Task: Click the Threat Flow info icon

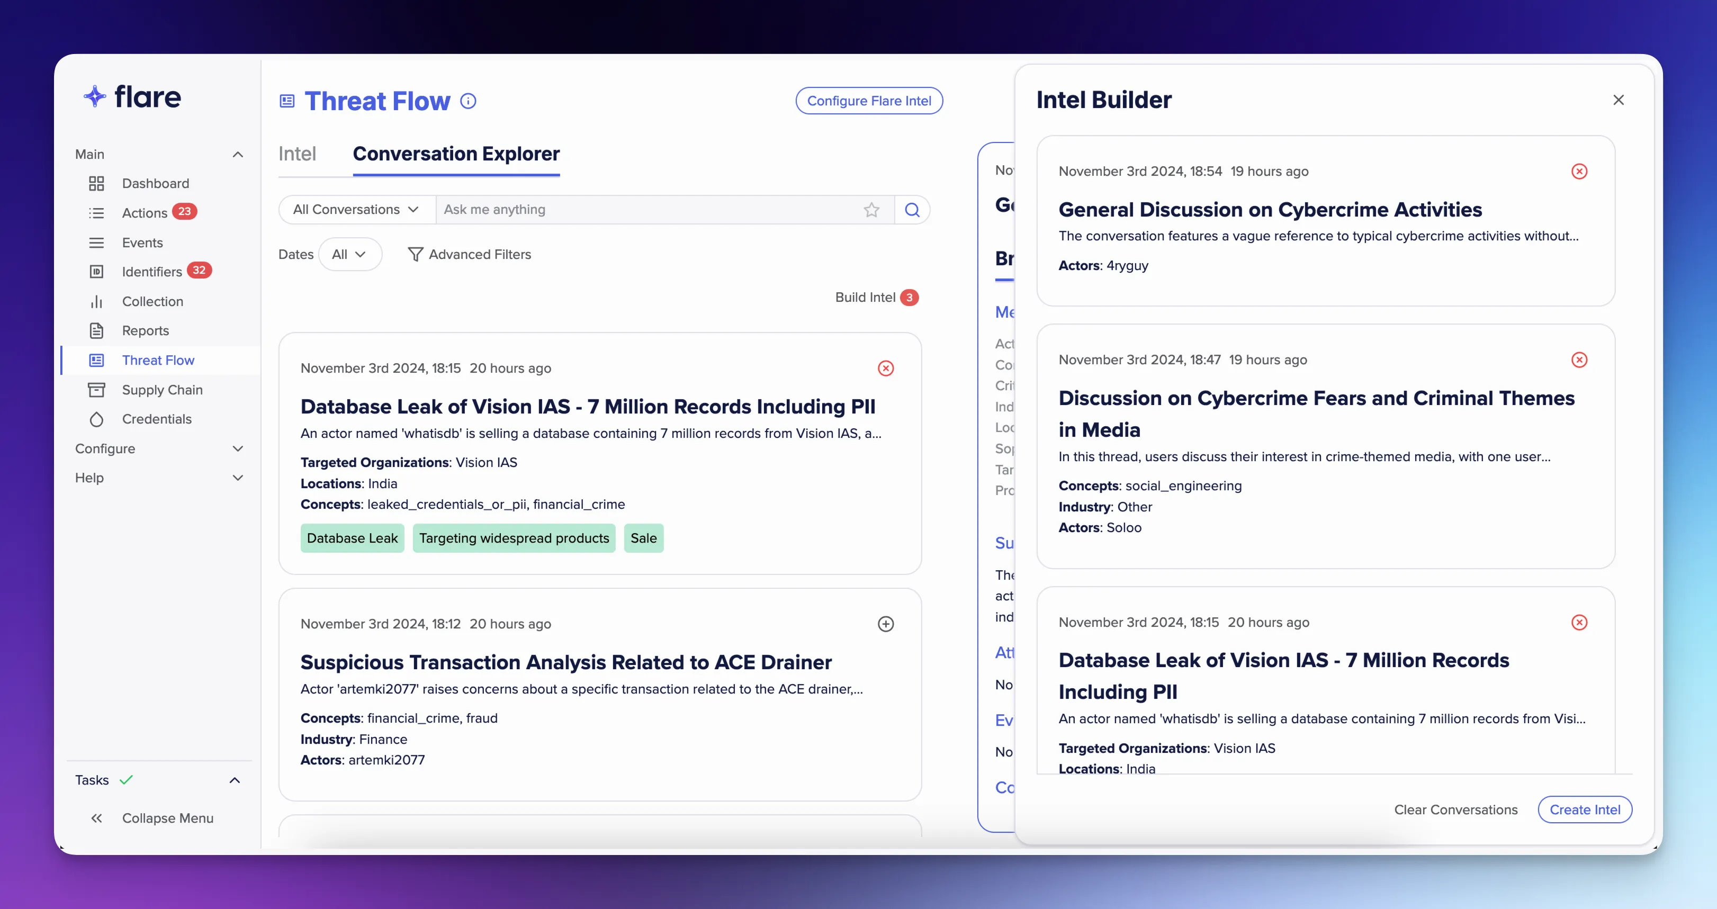Action: coord(469,101)
